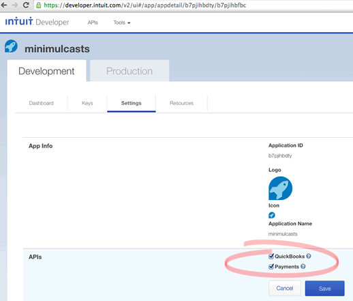Click the help icon next to QuickBooks
Screen dimensions: 353x301
309,256
